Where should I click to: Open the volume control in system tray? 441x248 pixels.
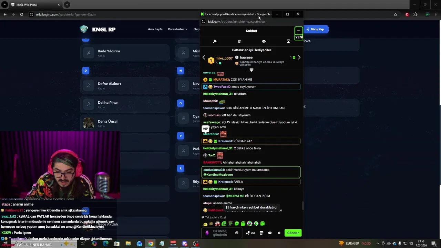(x=411, y=244)
